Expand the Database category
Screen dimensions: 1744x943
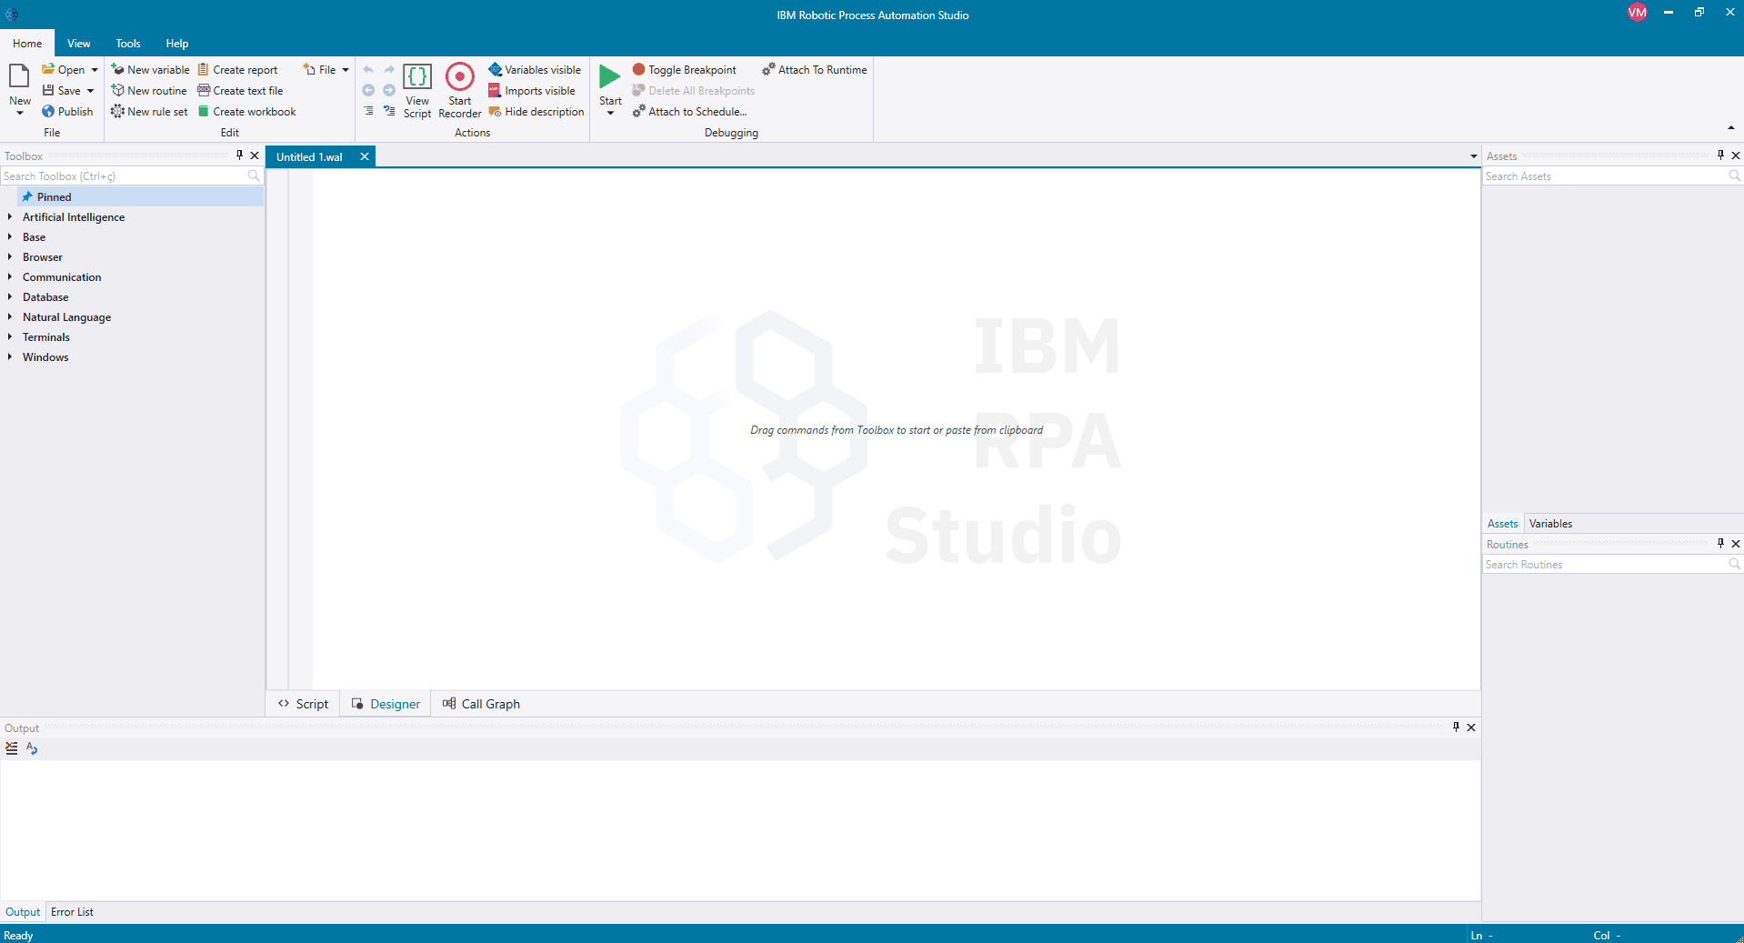click(10, 297)
